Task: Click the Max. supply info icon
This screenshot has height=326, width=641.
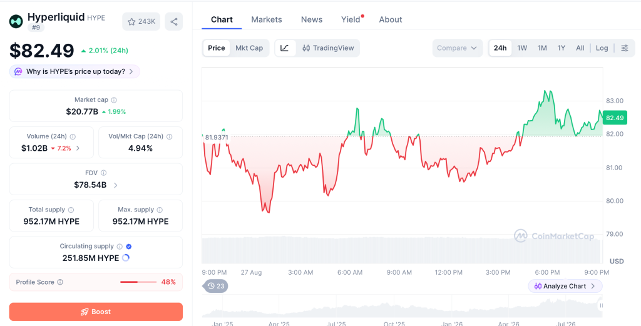Action: (160, 210)
